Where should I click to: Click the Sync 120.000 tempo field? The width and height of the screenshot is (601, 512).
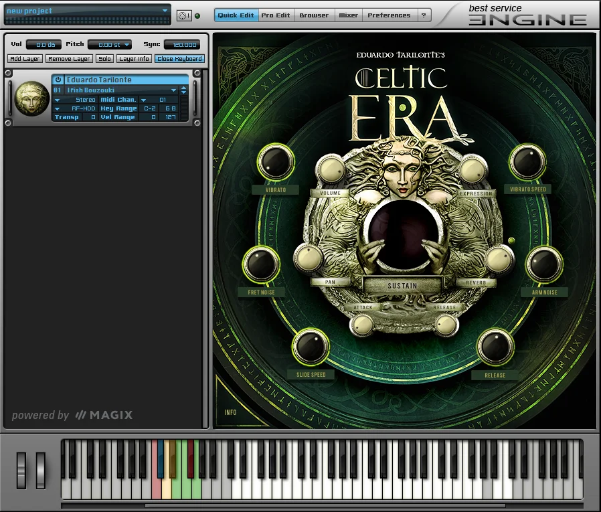click(183, 45)
